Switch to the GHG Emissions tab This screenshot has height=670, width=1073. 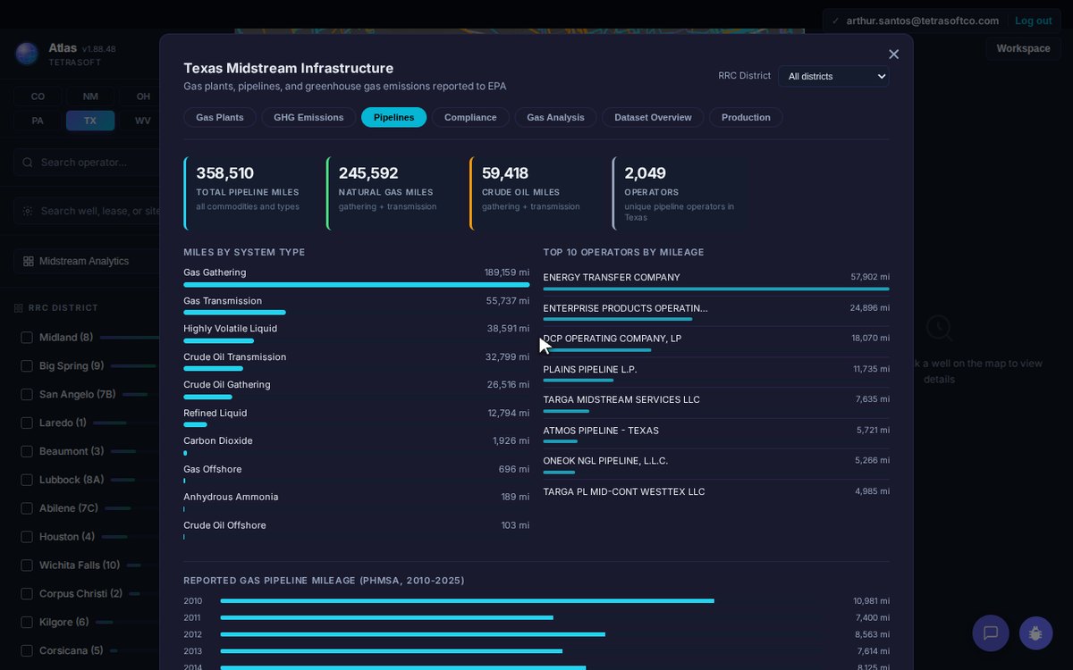point(308,117)
